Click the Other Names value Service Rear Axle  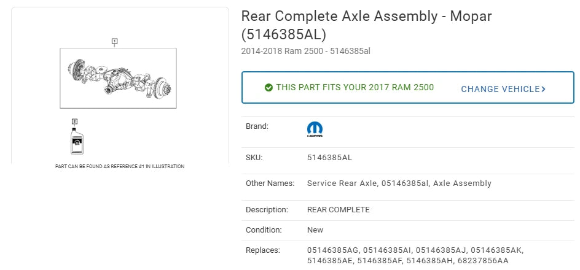point(399,183)
